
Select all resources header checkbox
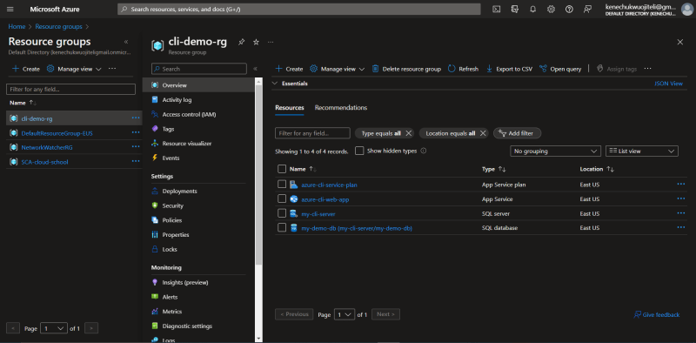(281, 169)
